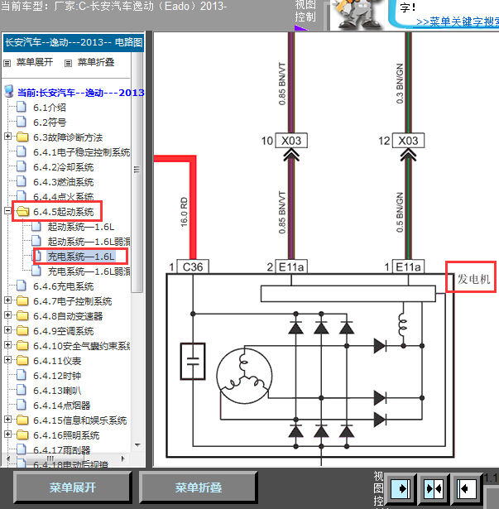Collapse the 6.4.5起动系统 tree node
This screenshot has height=509, width=499.
pyautogui.click(x=7, y=211)
